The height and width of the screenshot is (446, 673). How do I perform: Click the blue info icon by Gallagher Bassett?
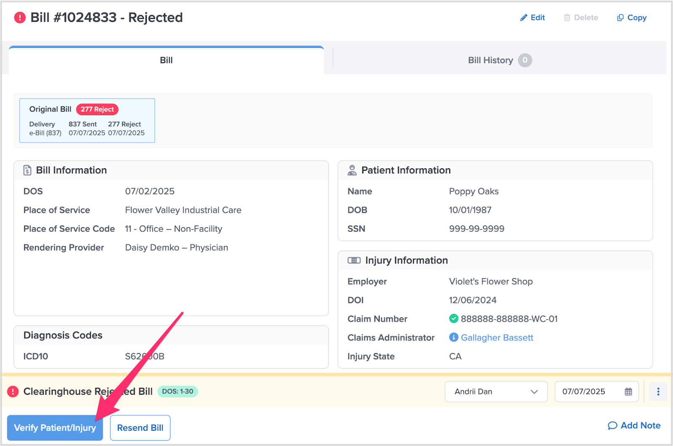[453, 337]
